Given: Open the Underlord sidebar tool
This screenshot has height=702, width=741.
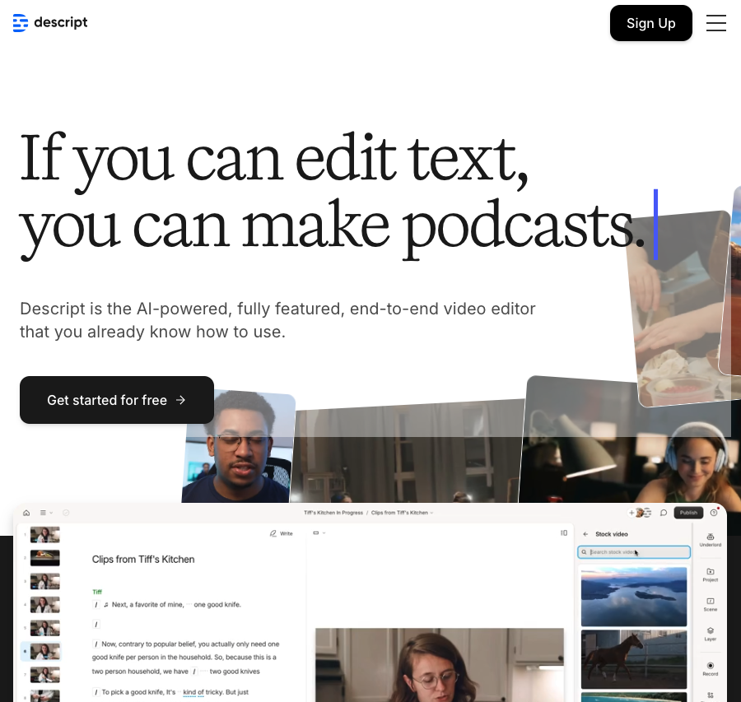Looking at the screenshot, I should [711, 540].
